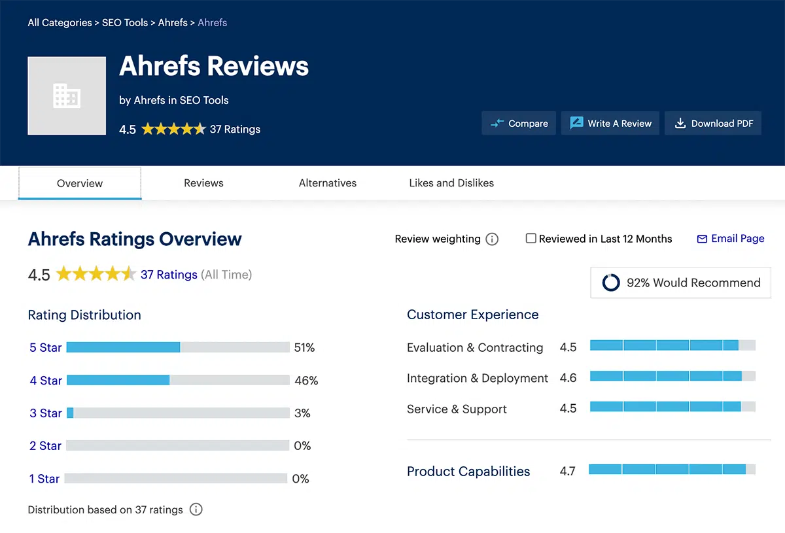Click the Distribution based on 37 ratings text
This screenshot has width=785, height=533.
coord(105,509)
